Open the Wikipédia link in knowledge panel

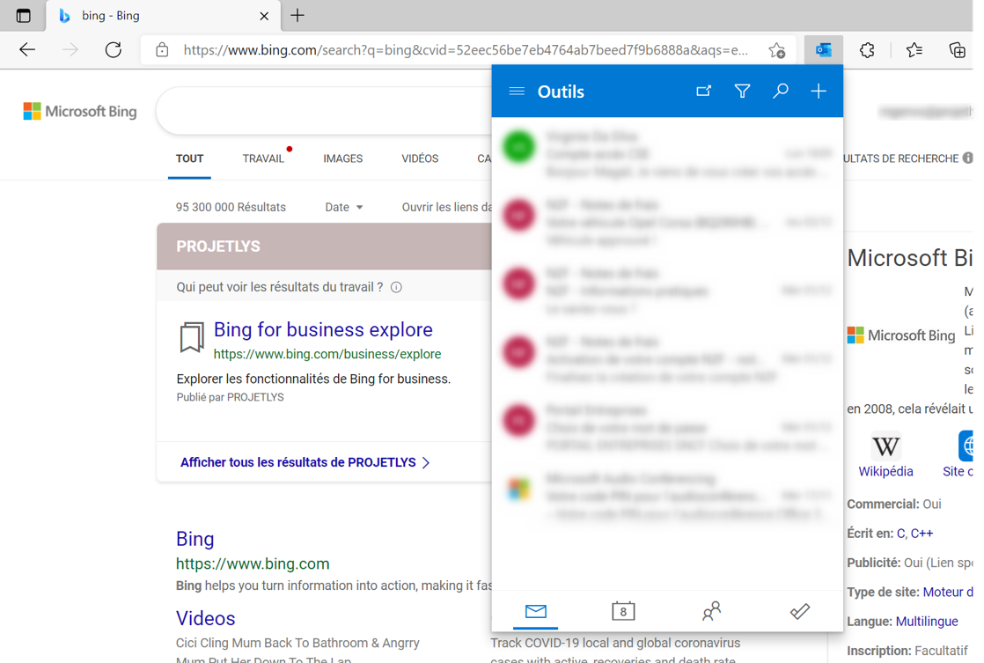click(885, 472)
